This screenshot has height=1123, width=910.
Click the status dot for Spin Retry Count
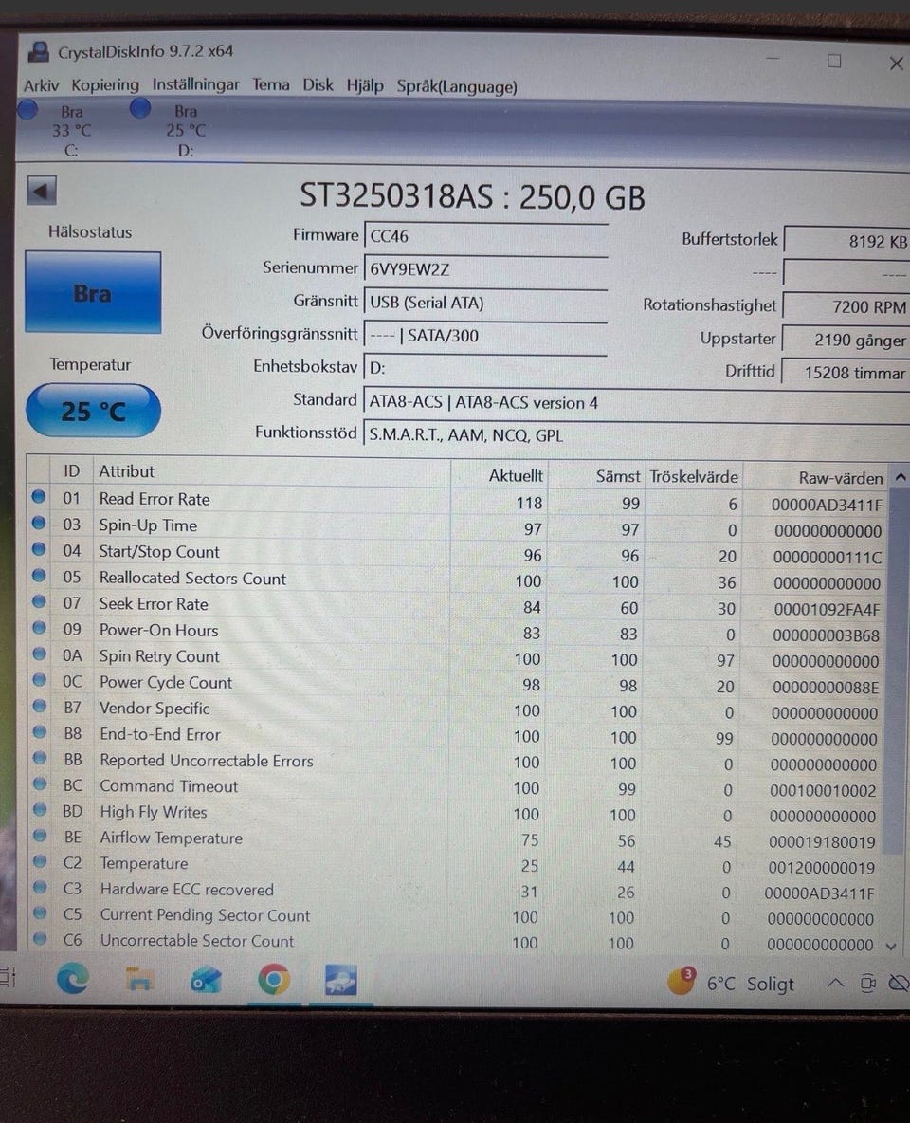[x=40, y=654]
